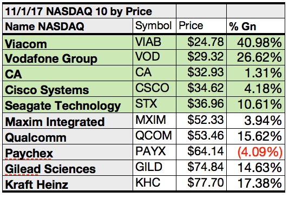Click the Maxim Integrated name cell
289x198 pixels.
[x=68, y=121]
